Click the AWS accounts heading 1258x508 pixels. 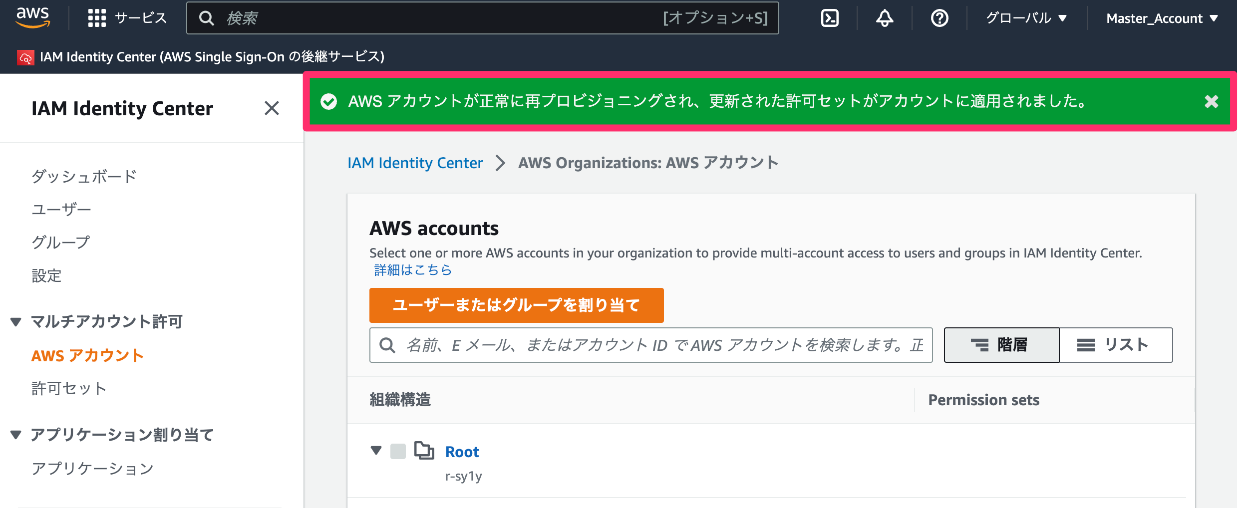tap(434, 229)
